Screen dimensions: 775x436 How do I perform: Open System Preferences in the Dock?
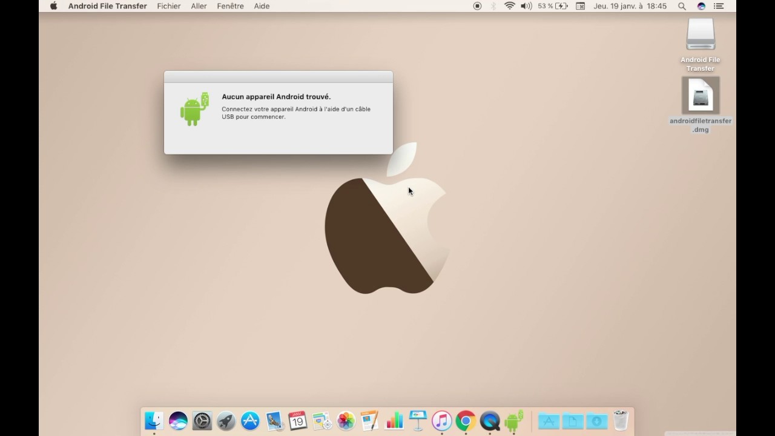coord(202,420)
